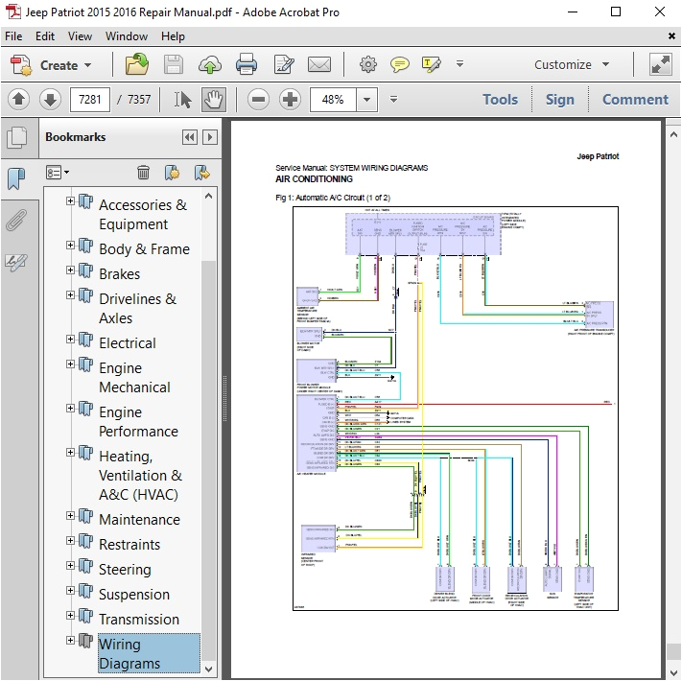The height and width of the screenshot is (681, 682).
Task: Add a sticky note comment
Action: pyautogui.click(x=400, y=65)
